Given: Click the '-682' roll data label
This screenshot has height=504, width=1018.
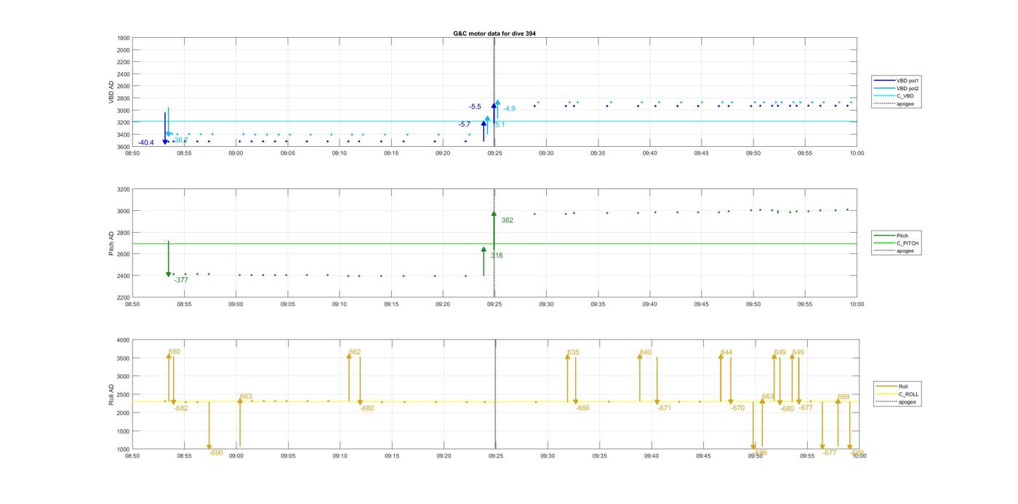Looking at the screenshot, I should point(181,409).
